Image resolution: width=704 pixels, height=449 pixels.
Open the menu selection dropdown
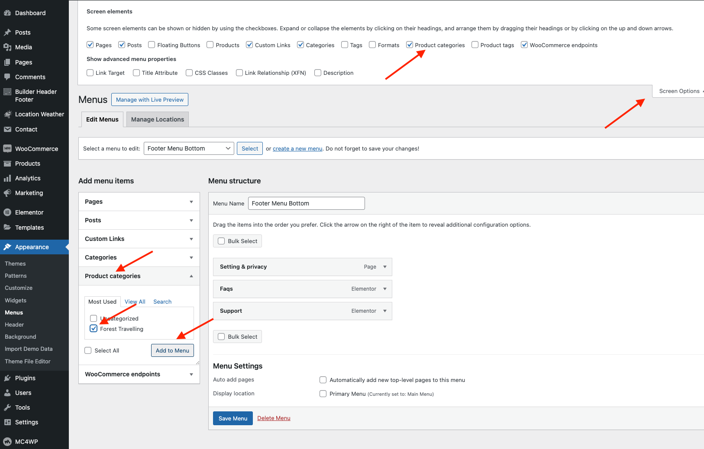[189, 148]
